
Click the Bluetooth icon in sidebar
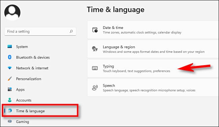point(10,57)
